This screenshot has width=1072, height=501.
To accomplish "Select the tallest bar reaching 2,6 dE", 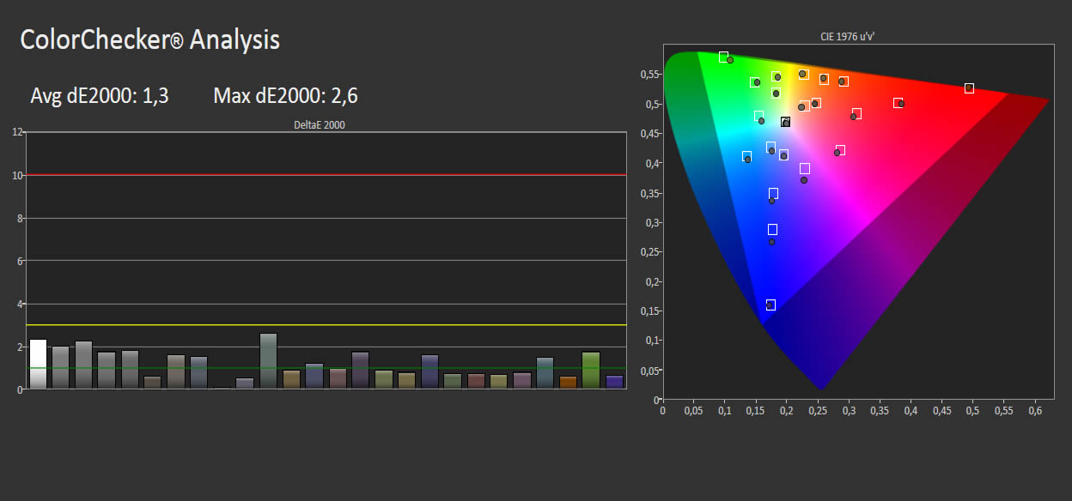I will [x=268, y=361].
